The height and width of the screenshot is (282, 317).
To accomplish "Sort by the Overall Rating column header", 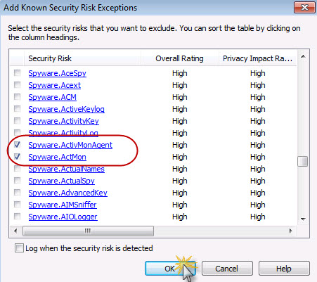I will pos(179,58).
